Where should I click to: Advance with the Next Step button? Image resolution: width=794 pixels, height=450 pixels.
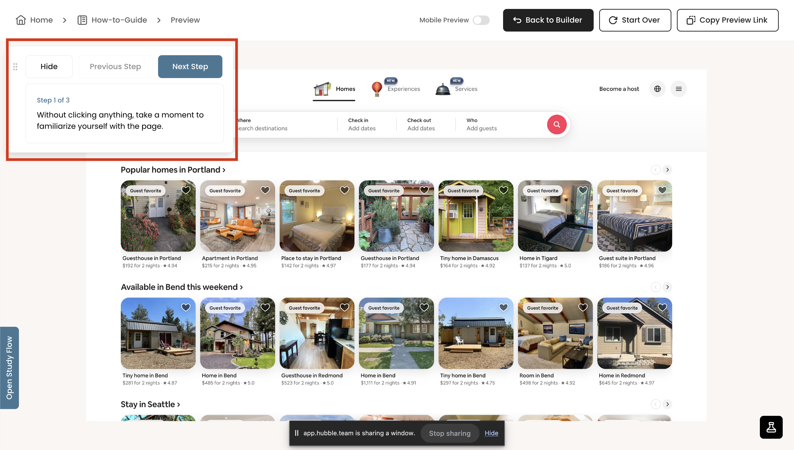click(190, 67)
